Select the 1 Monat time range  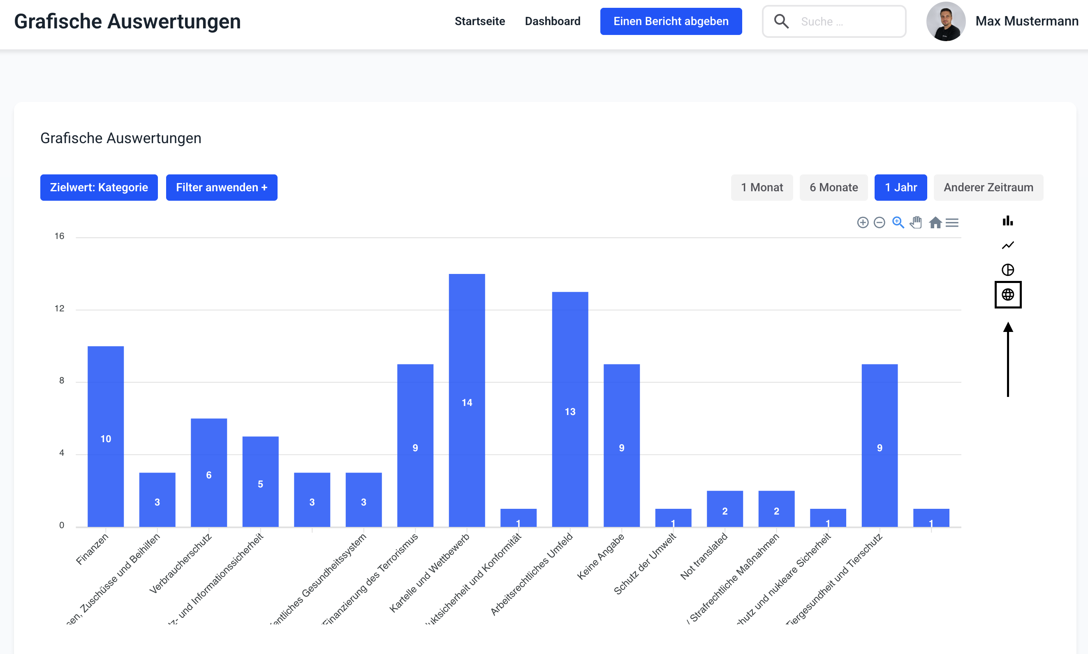point(762,187)
